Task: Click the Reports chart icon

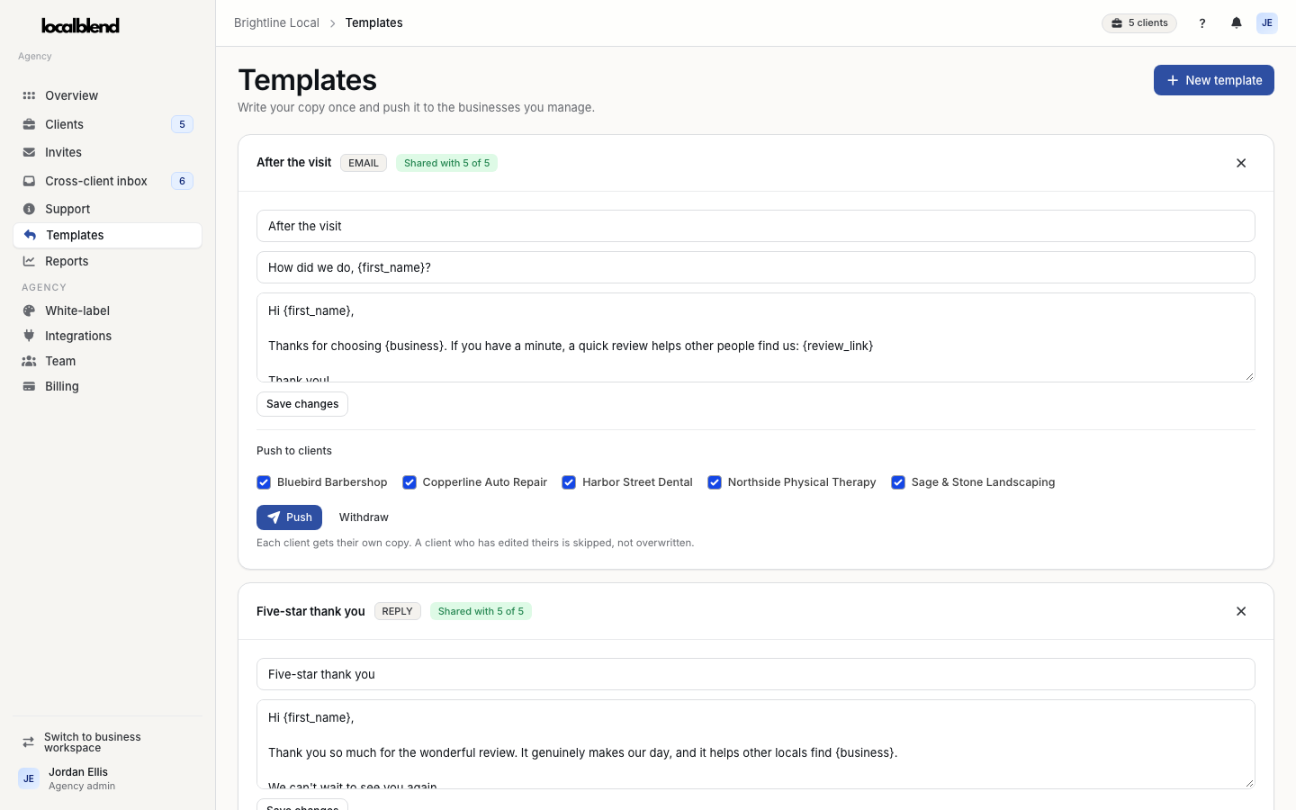Action: [x=29, y=261]
